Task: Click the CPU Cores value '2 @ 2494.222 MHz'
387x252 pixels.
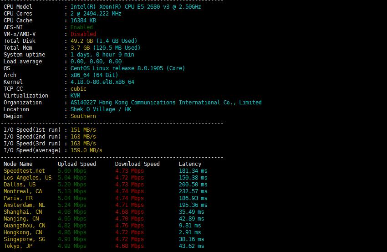Action: [96, 14]
